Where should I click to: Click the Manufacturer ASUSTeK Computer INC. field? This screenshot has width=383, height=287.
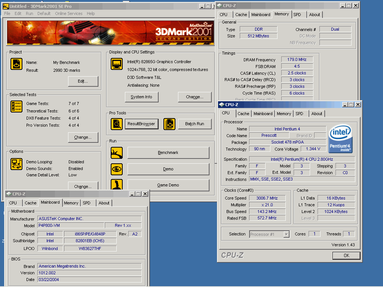(89, 219)
